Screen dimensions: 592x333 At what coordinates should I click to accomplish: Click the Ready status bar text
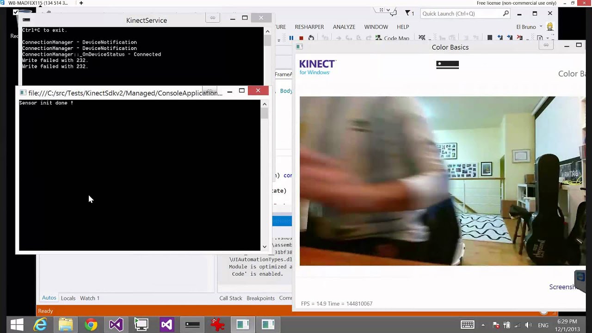tap(45, 311)
